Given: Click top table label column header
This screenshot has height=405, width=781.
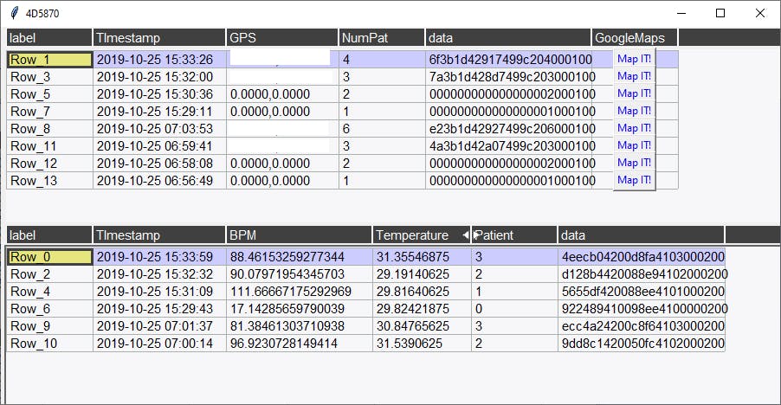Looking at the screenshot, I should (49, 38).
